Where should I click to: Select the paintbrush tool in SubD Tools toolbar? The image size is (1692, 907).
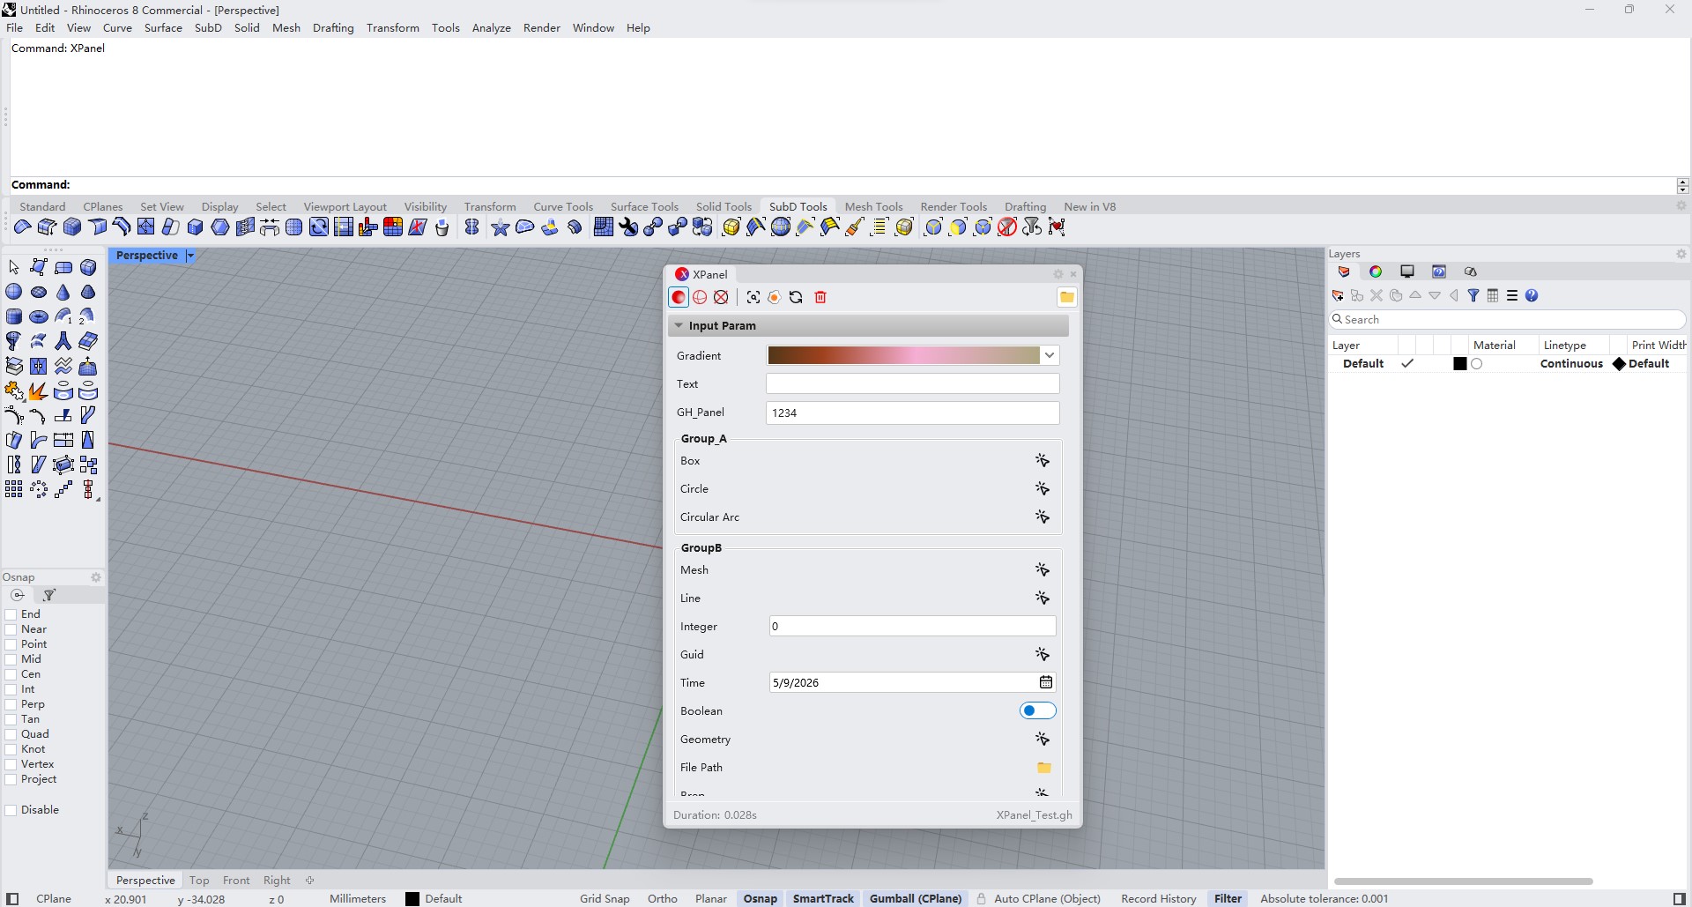point(854,227)
